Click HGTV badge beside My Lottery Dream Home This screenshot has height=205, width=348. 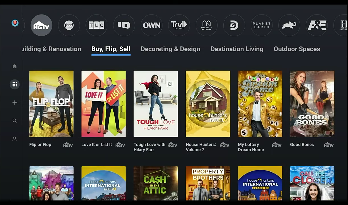click(276, 145)
